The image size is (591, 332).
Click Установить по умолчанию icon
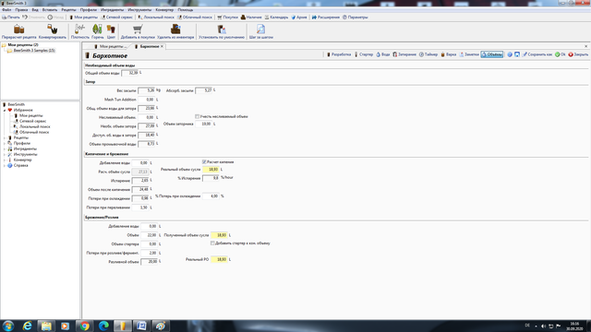point(222,31)
